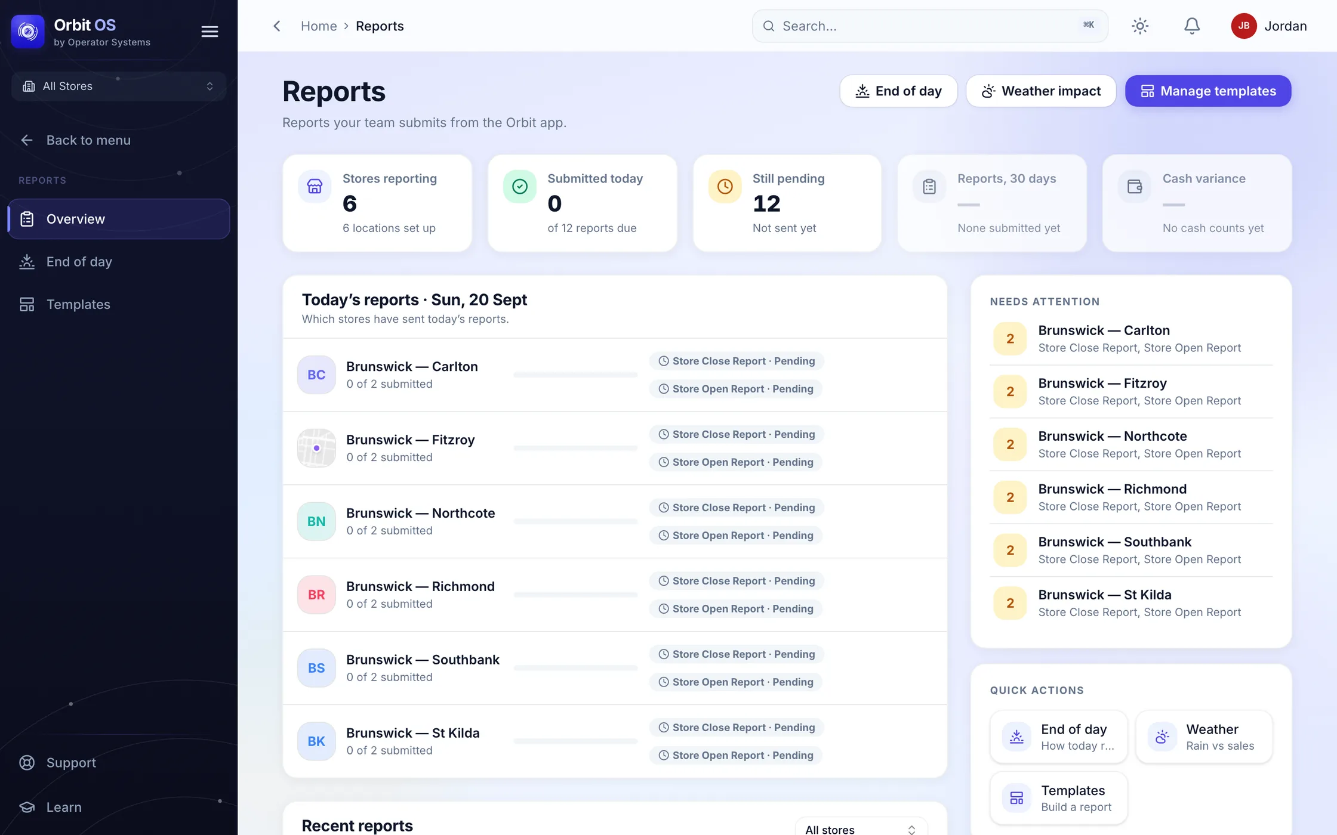Open Templates in the sidebar

[x=119, y=304]
